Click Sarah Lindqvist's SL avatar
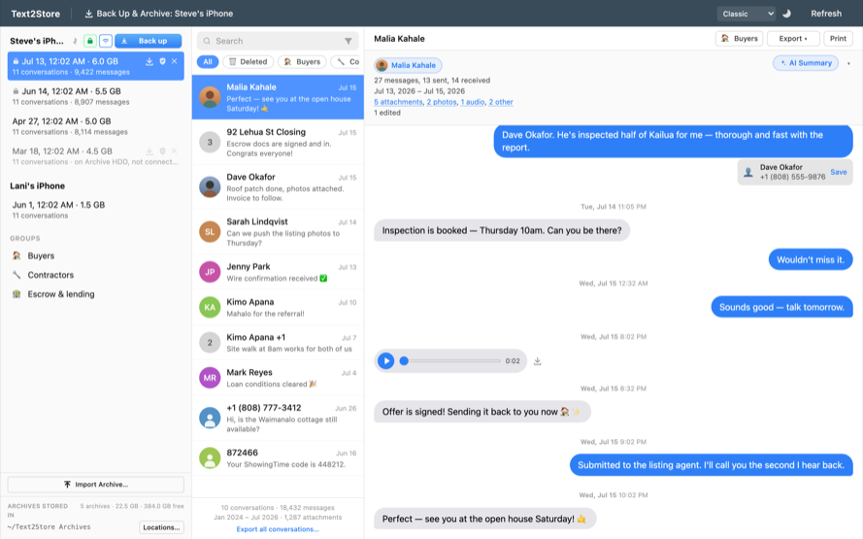The height and width of the screenshot is (539, 863). pyautogui.click(x=210, y=232)
